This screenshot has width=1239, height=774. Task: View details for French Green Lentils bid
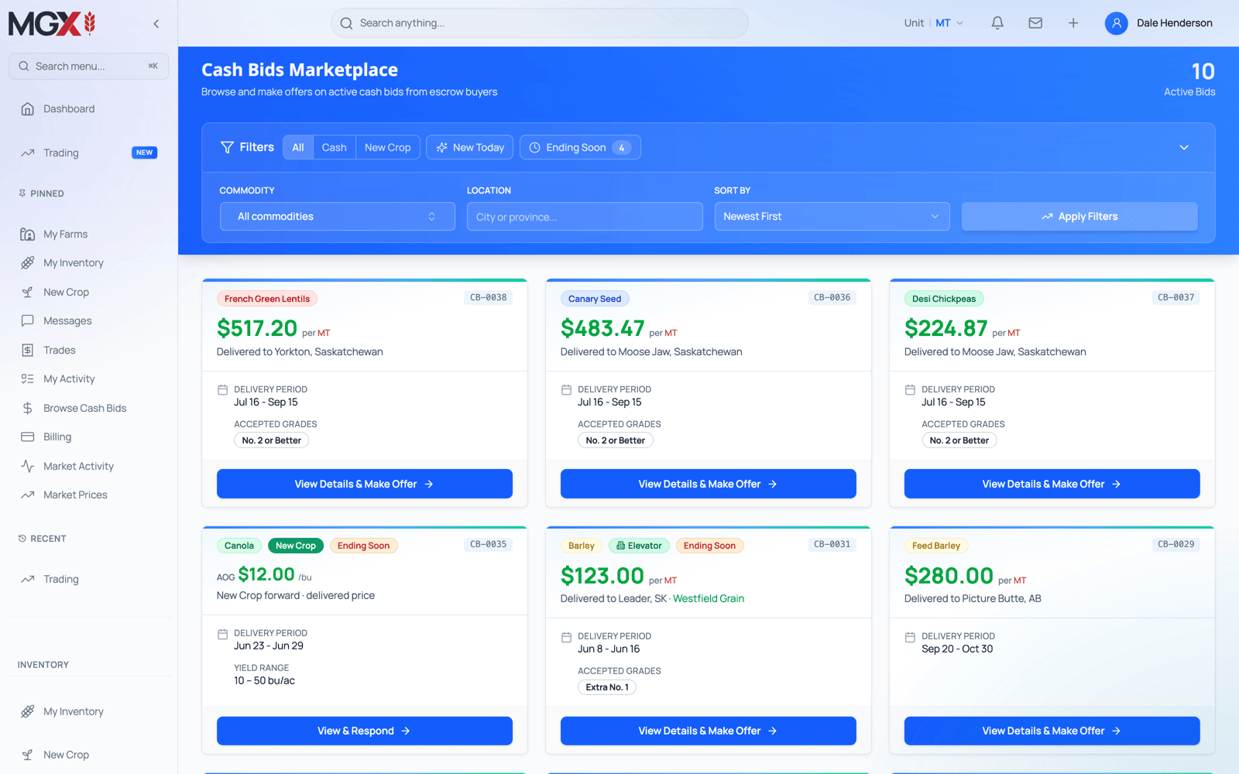[365, 484]
